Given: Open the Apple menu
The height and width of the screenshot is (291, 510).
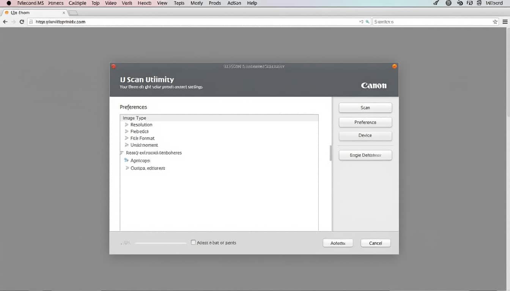Looking at the screenshot, I should tap(9, 3).
